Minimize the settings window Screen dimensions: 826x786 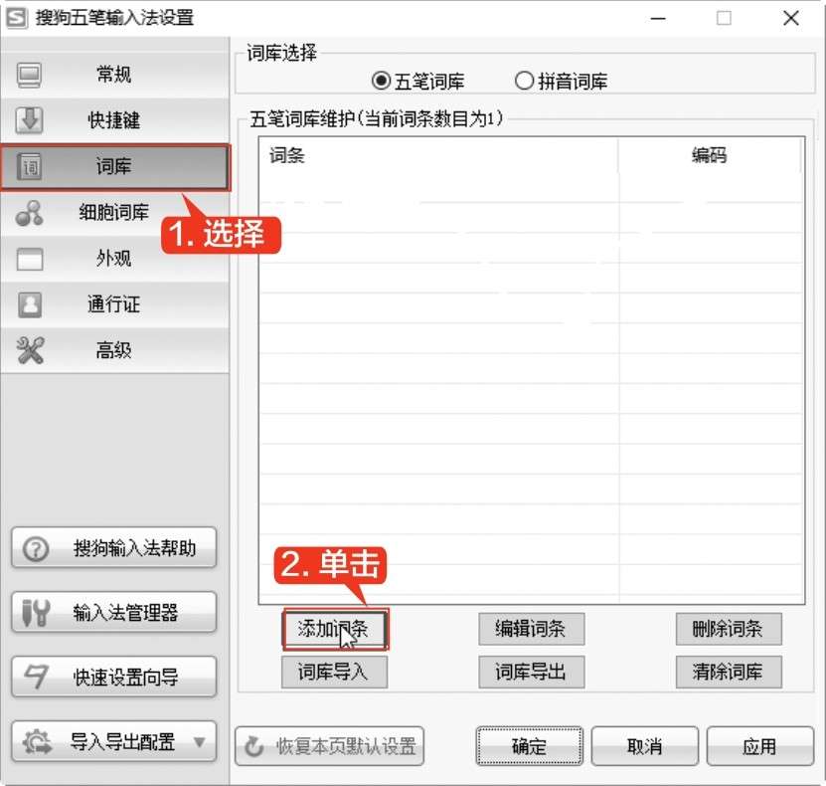coord(658,19)
